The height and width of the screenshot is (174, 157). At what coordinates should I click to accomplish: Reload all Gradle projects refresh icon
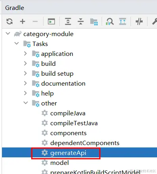(9, 21)
